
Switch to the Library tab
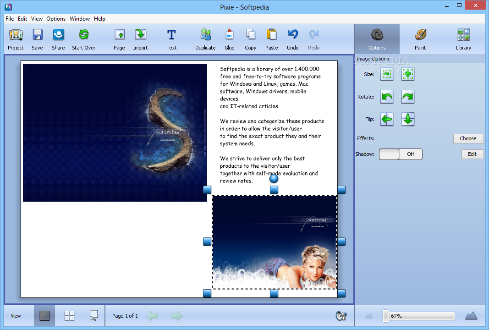463,39
